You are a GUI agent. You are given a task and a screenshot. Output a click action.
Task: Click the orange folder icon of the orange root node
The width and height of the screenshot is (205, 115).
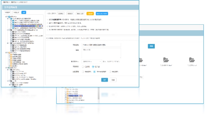pyautogui.click(x=9, y=53)
